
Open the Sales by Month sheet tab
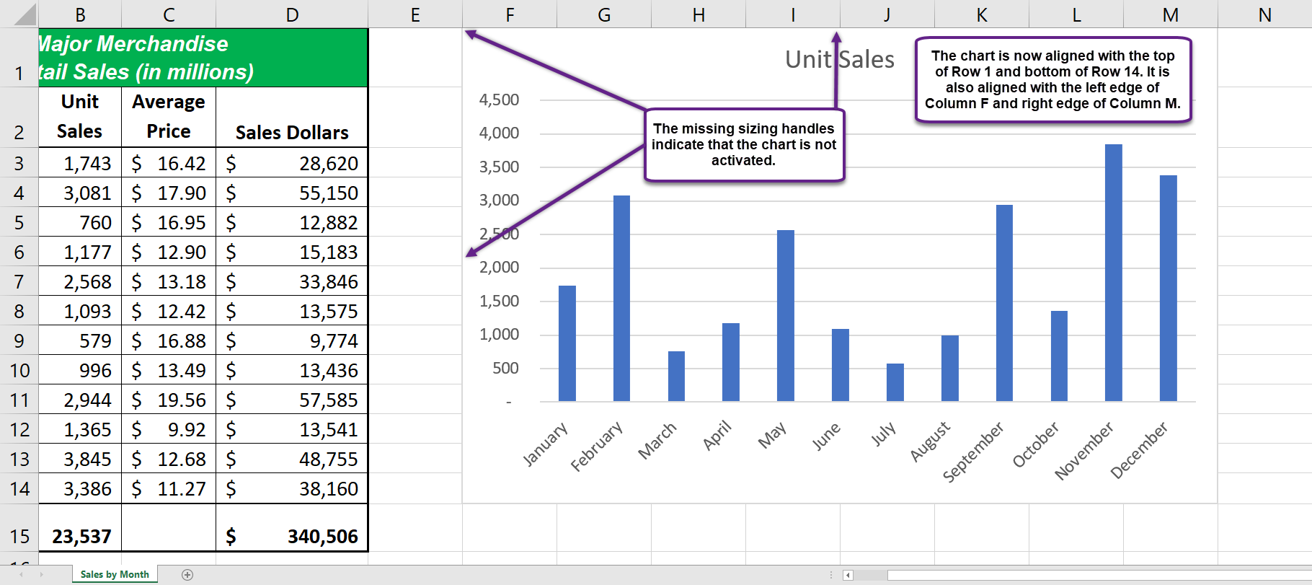115,575
